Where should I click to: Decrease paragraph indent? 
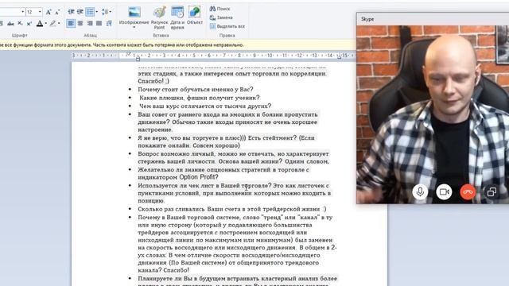(71, 12)
